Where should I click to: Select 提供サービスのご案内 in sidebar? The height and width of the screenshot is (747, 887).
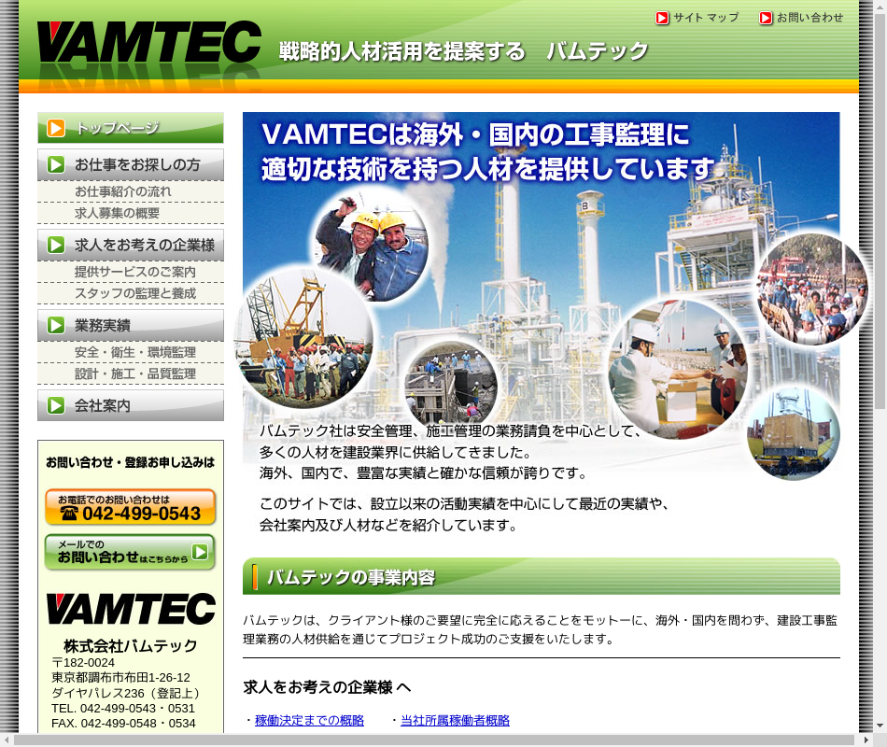(135, 272)
